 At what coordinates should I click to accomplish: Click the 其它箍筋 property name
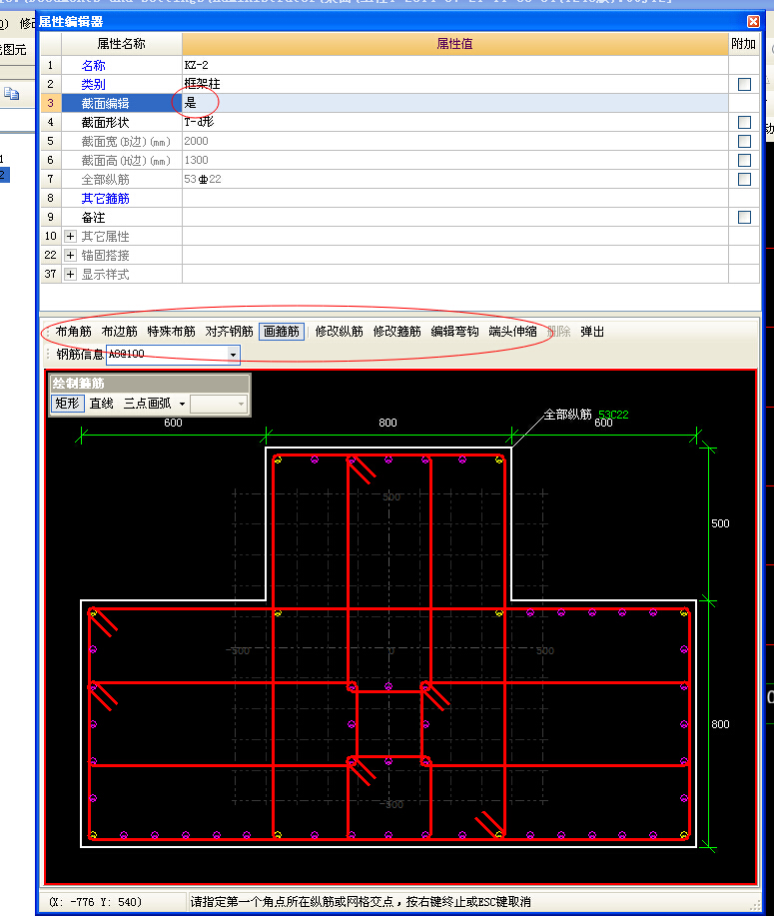click(x=105, y=199)
